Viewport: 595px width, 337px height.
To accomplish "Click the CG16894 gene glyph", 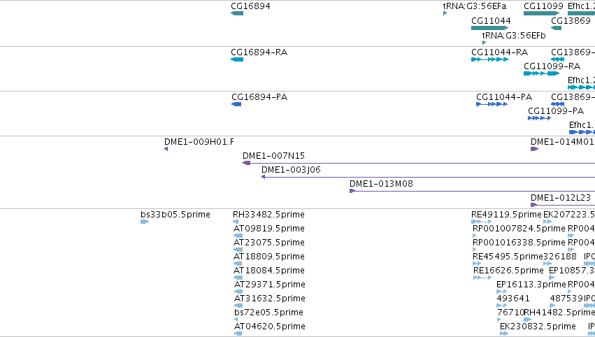I will pyautogui.click(x=237, y=13).
